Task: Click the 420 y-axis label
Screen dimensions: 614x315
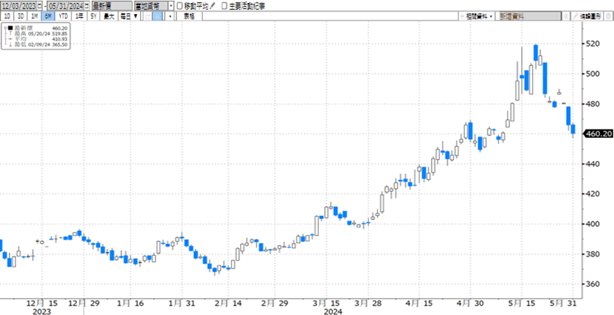Action: click(x=593, y=194)
